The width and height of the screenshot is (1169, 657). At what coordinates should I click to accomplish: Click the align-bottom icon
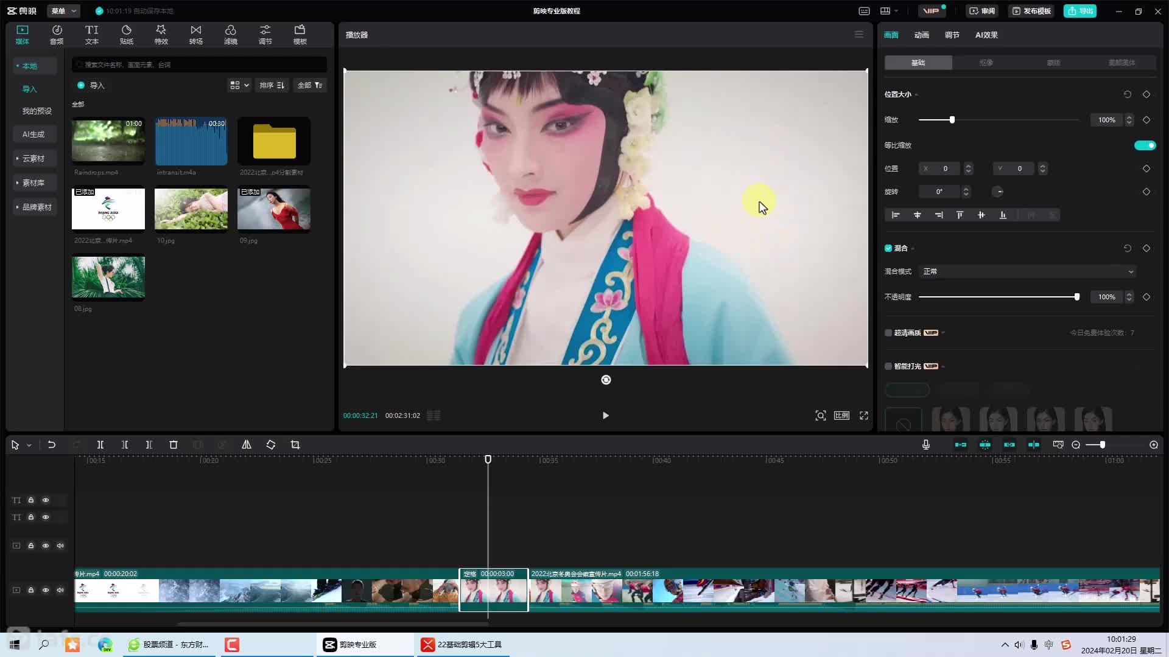[x=1003, y=215]
